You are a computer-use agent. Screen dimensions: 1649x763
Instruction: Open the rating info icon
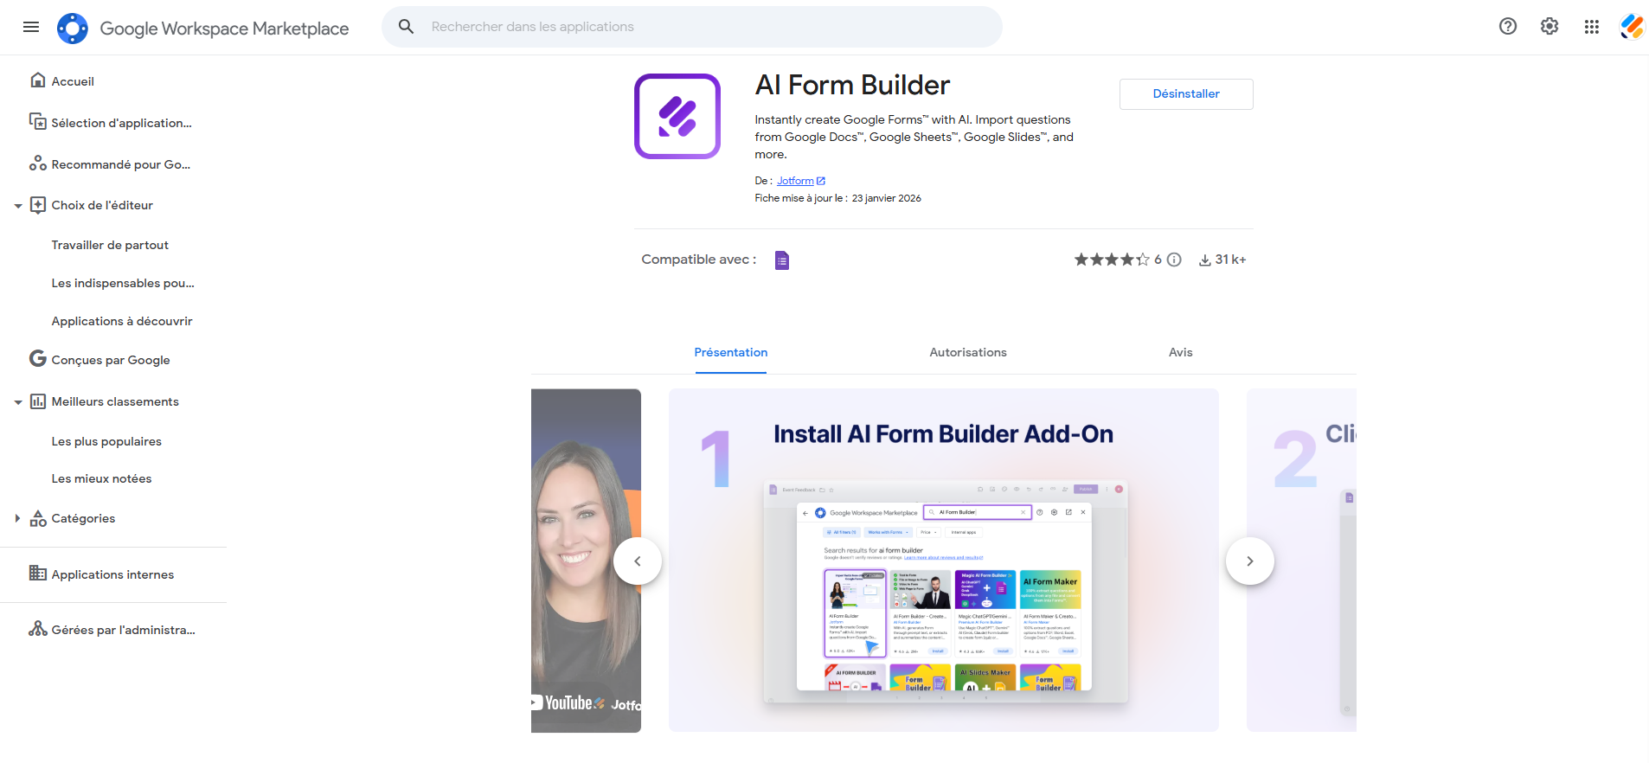[x=1174, y=260]
